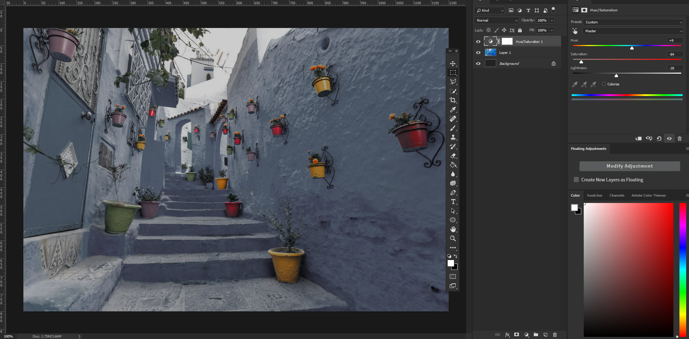The image size is (689, 339).
Task: Select the History Brush tool
Action: pyautogui.click(x=453, y=146)
